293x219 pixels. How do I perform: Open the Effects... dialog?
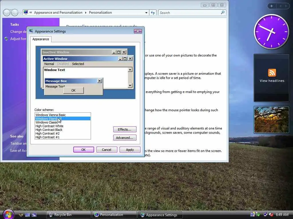tap(125, 129)
